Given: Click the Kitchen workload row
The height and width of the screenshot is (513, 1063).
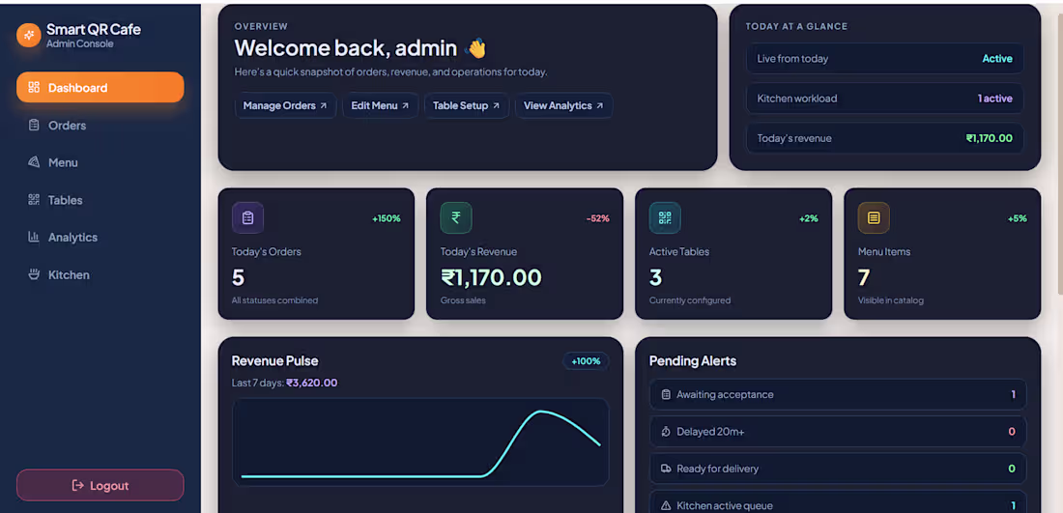Looking at the screenshot, I should (x=884, y=99).
